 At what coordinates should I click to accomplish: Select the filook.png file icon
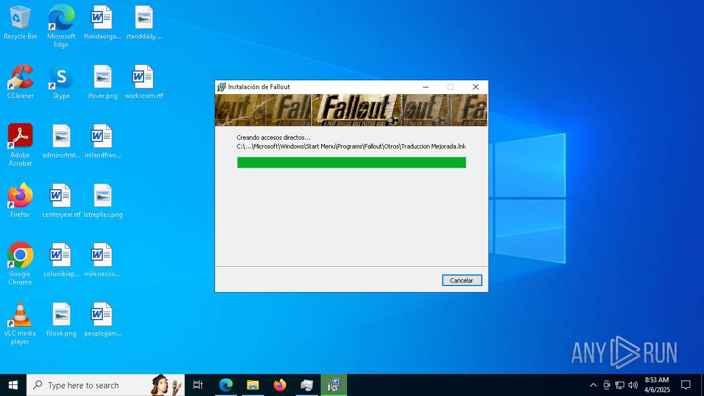(x=61, y=320)
